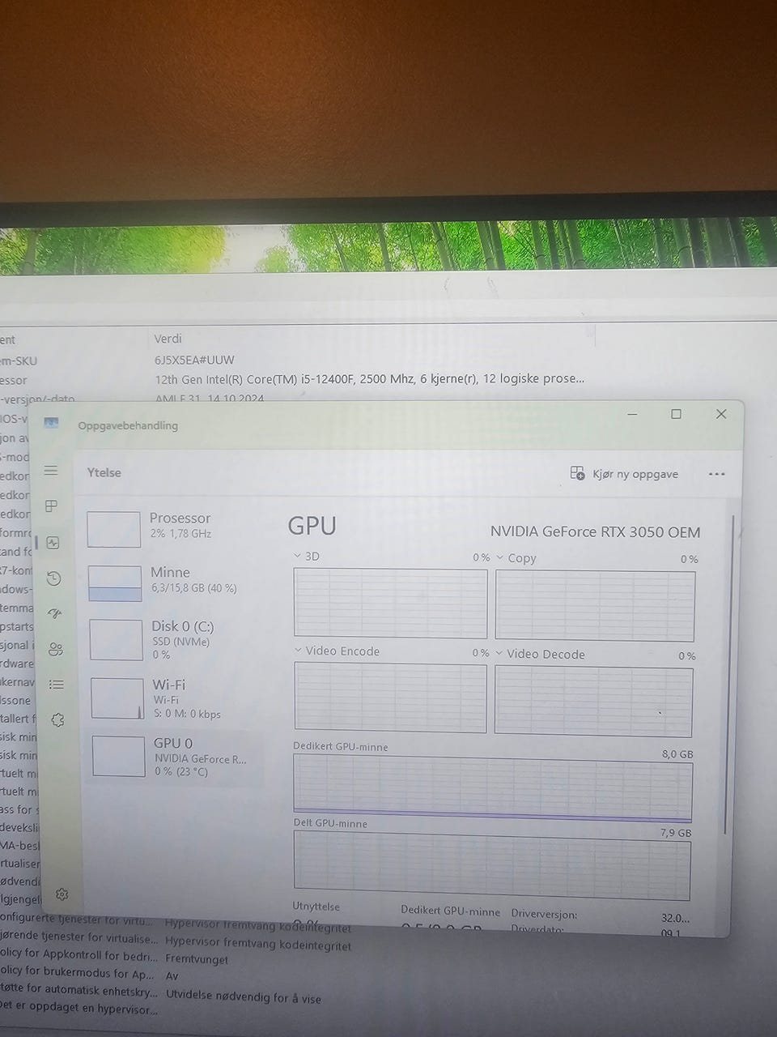Open the Users icon in sidebar
Screen dimensions: 777x1037
(55, 649)
